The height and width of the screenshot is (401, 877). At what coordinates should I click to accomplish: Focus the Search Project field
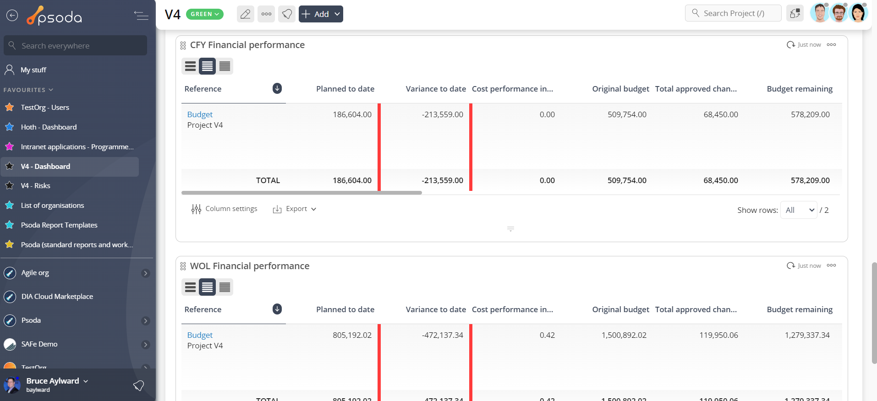pos(733,13)
